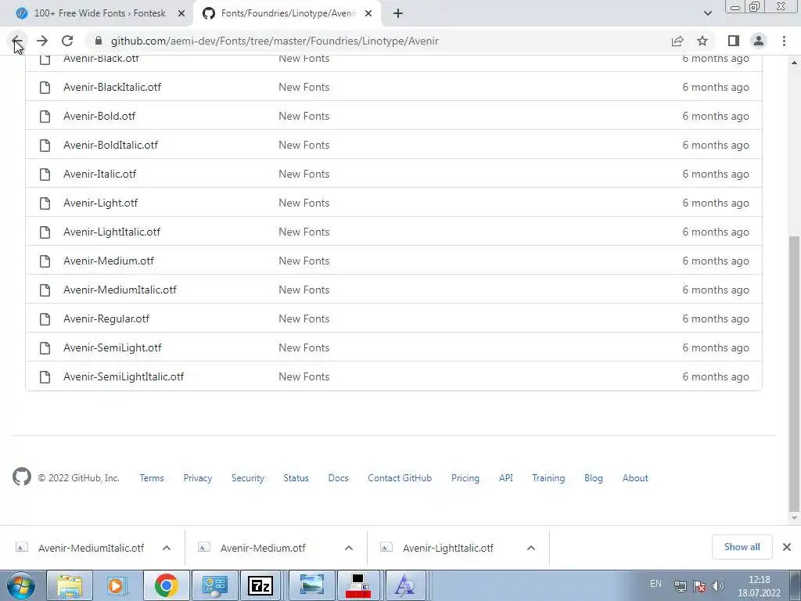Select the Fonts/Foundries/Linotype/Avenir tab
This screenshot has width=801, height=601.
click(x=286, y=13)
